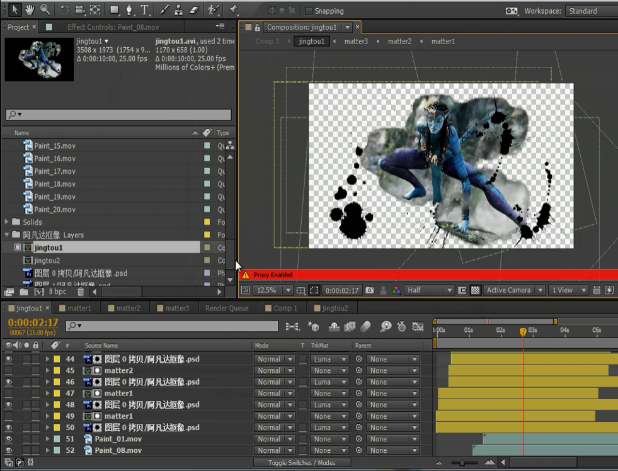The width and height of the screenshot is (618, 471).
Task: Select the Puppet Pin tool
Action: [x=233, y=10]
